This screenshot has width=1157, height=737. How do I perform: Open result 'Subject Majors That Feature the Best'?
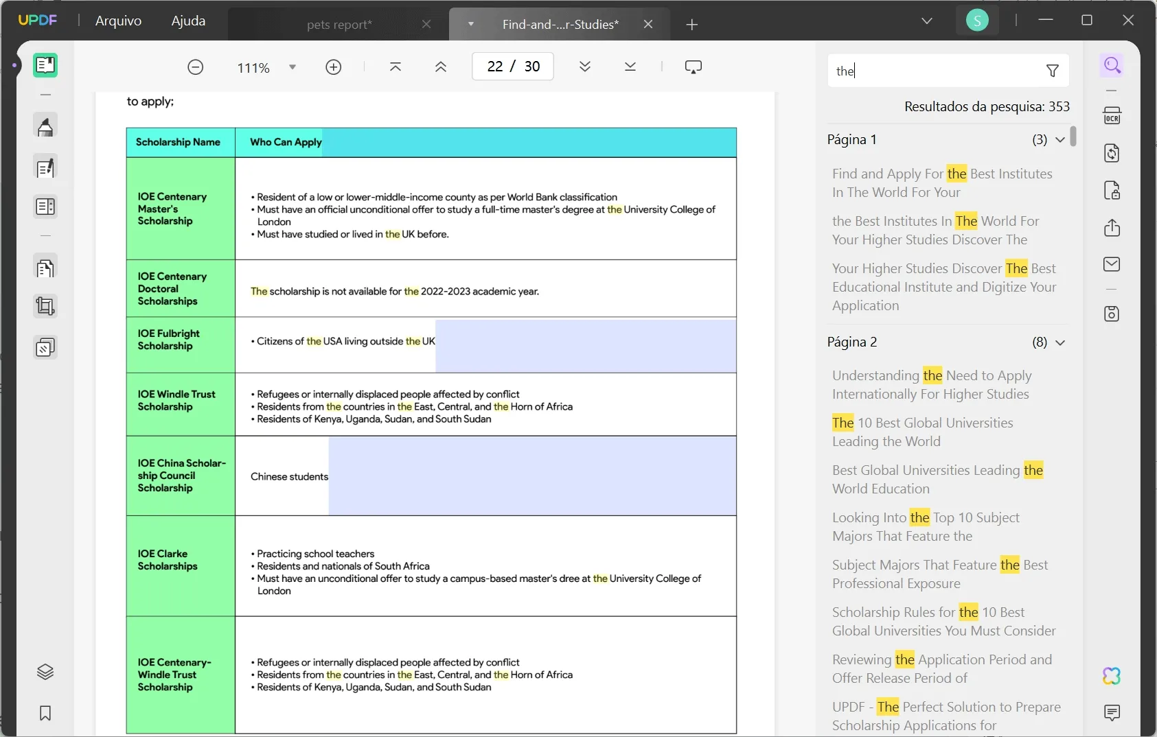pos(940,574)
